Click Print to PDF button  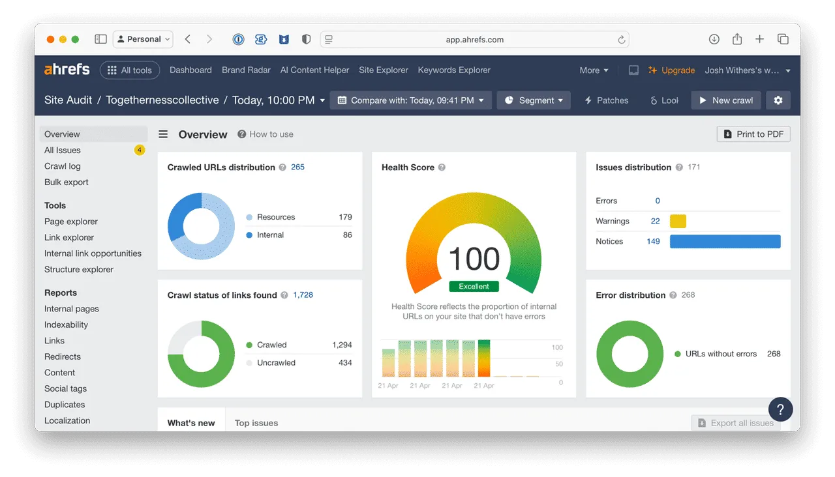pos(753,134)
